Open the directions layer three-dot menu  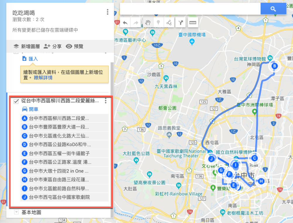pos(105,101)
